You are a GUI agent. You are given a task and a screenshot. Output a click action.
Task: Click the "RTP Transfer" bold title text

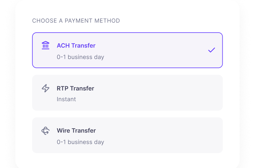[75, 88]
